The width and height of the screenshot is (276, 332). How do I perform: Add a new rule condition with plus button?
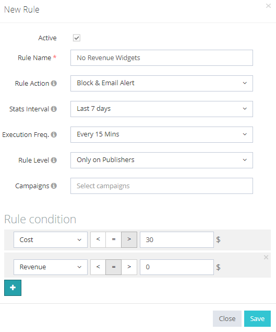coord(13,288)
